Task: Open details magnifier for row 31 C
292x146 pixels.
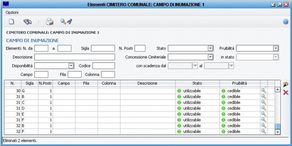Action: click(x=264, y=103)
